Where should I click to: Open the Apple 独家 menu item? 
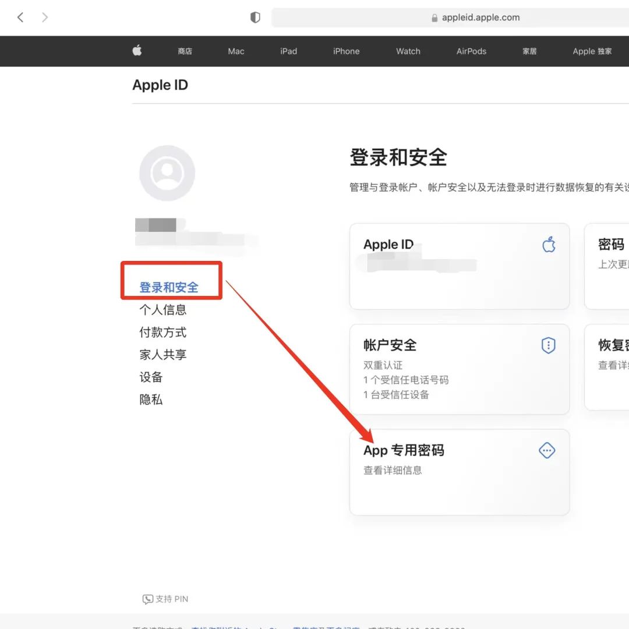coord(592,51)
